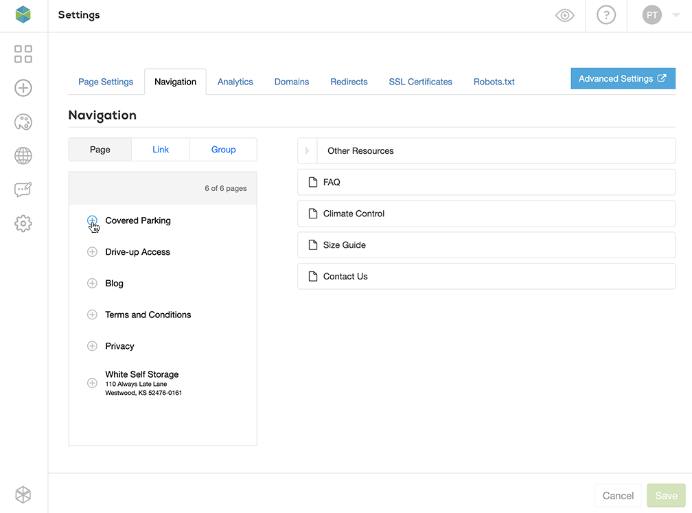Image resolution: width=692 pixels, height=513 pixels.
Task: Select the Link segment tab
Action: tap(161, 150)
